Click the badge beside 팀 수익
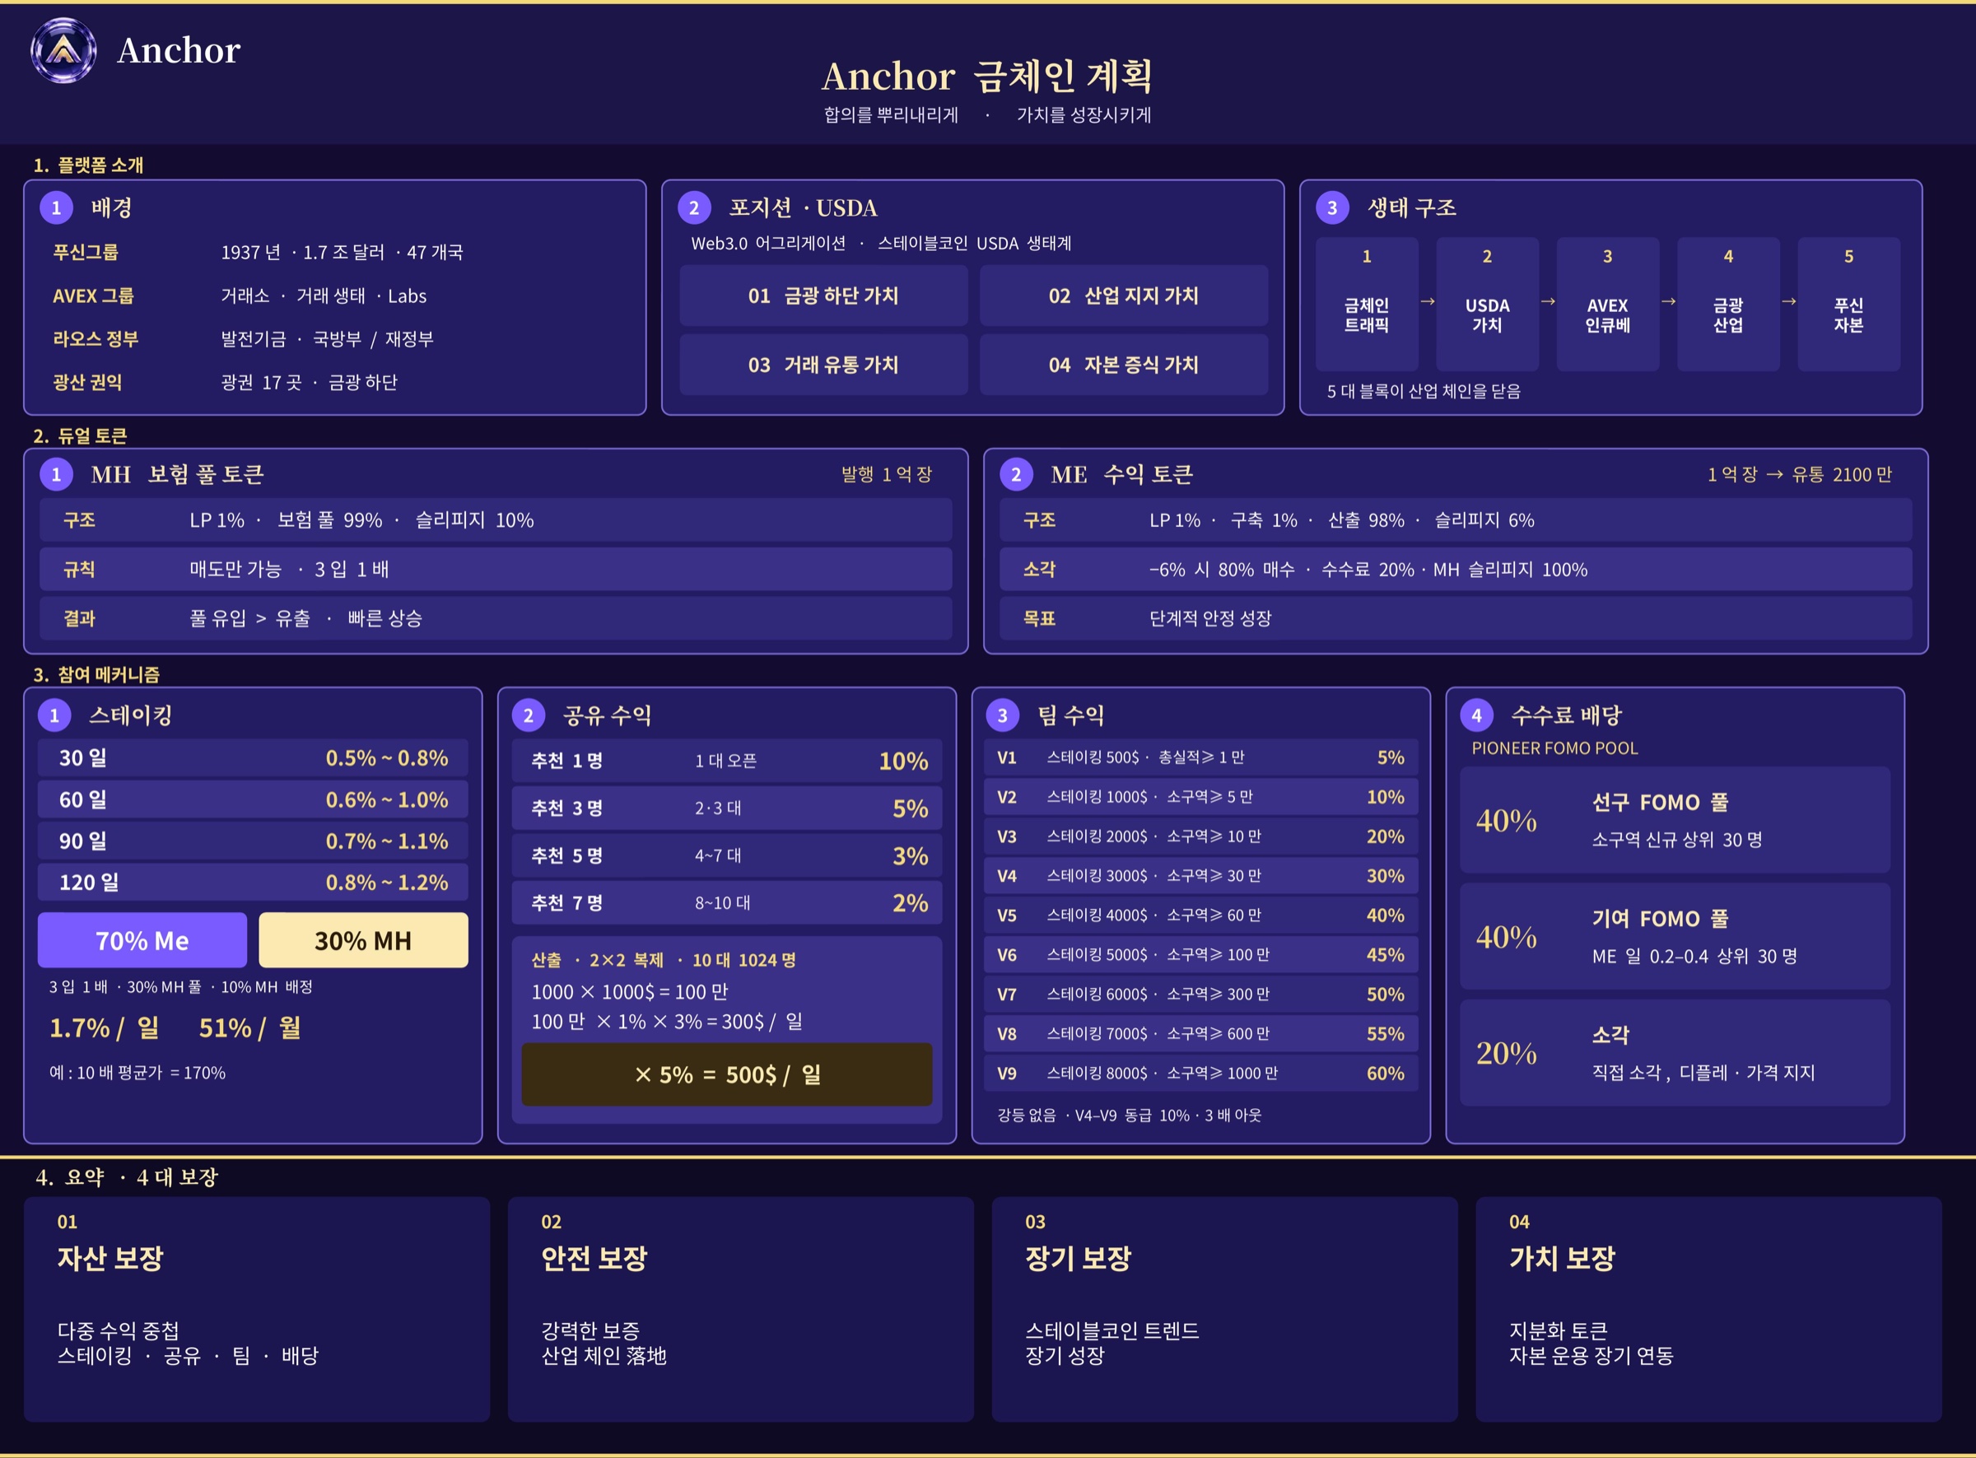Viewport: 1976px width, 1458px height. pos(1003,715)
